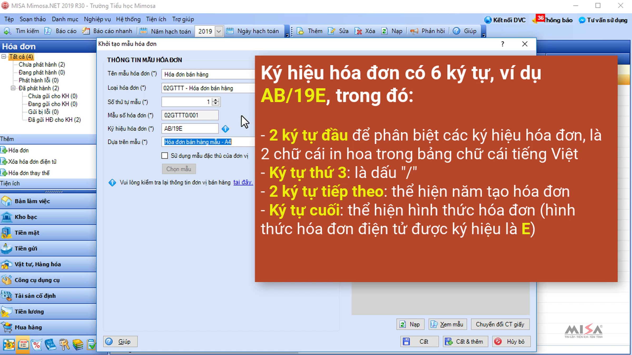Enable Sử dụng mẫu đặc thù của đơn vị checkbox
The image size is (632, 355).
tap(165, 156)
